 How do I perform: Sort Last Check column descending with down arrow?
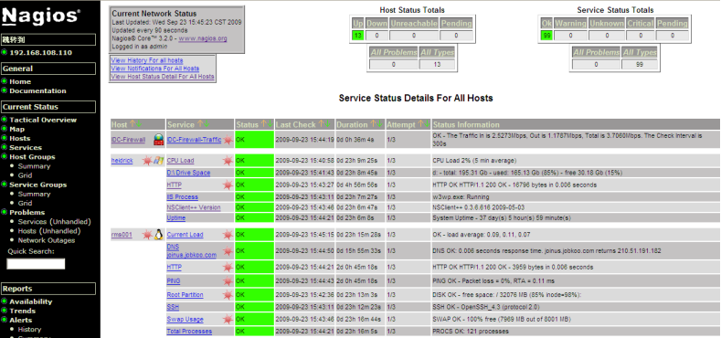tap(327, 124)
